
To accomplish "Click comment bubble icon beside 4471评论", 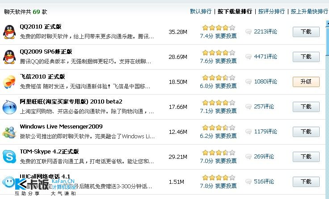I will 249,57.
